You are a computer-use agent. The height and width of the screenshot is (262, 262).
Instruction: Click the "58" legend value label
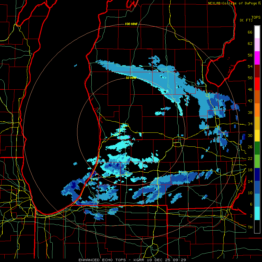[250, 55]
